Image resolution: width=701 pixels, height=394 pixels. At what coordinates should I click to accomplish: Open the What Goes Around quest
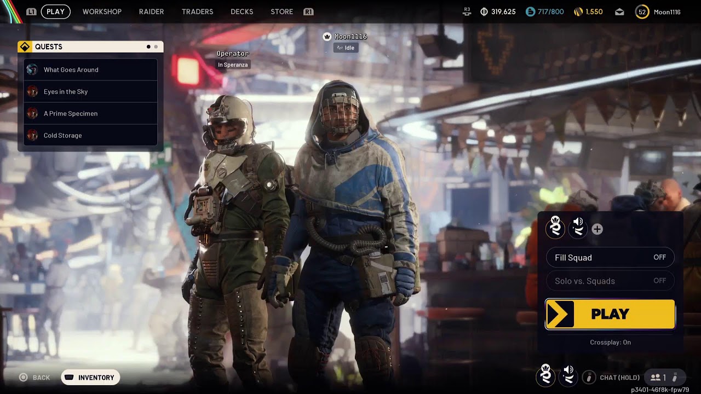click(x=90, y=69)
